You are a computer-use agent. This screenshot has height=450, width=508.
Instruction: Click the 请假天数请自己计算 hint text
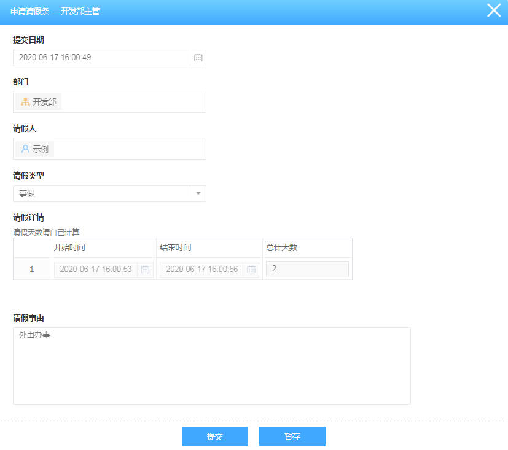(x=46, y=232)
